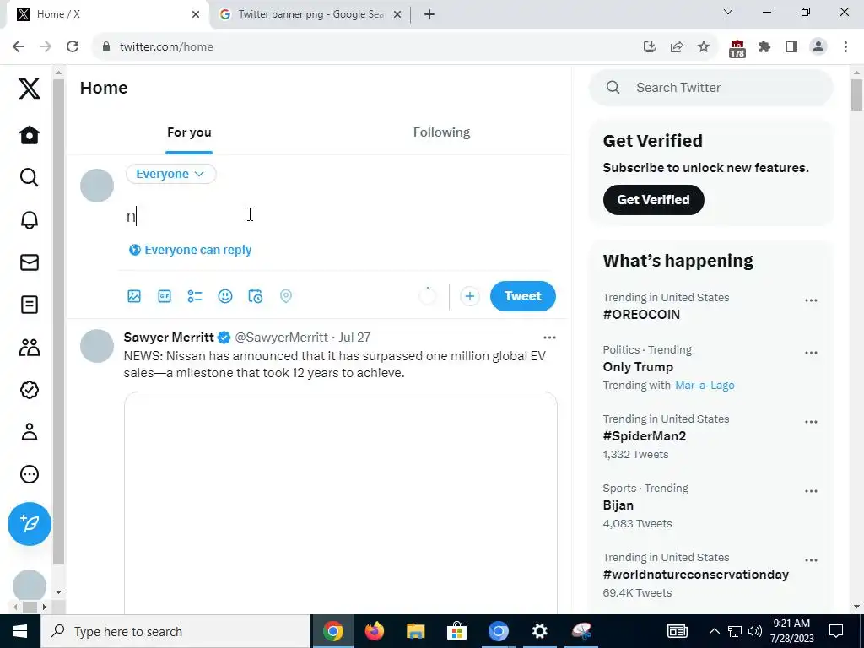Open More circle ellipsis in sidebar
864x648 pixels.
(30, 474)
